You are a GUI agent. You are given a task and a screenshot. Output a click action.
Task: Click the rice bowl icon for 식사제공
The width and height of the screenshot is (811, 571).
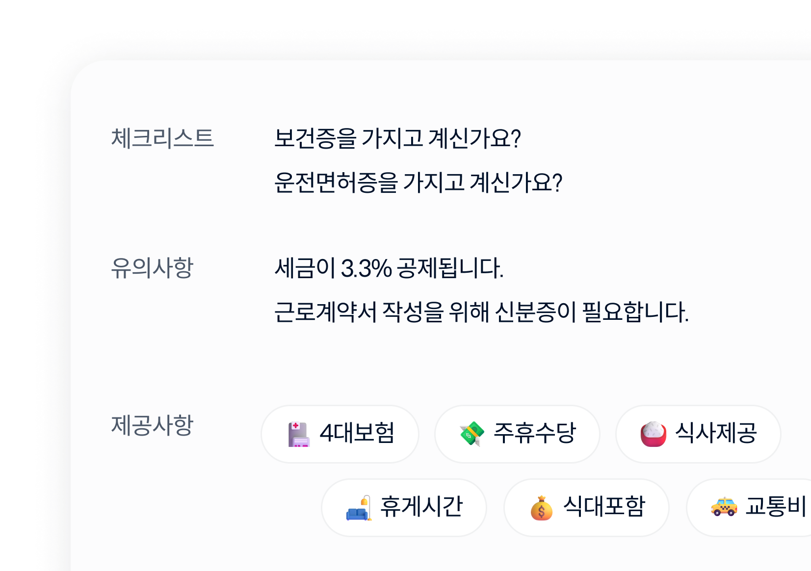[654, 434]
